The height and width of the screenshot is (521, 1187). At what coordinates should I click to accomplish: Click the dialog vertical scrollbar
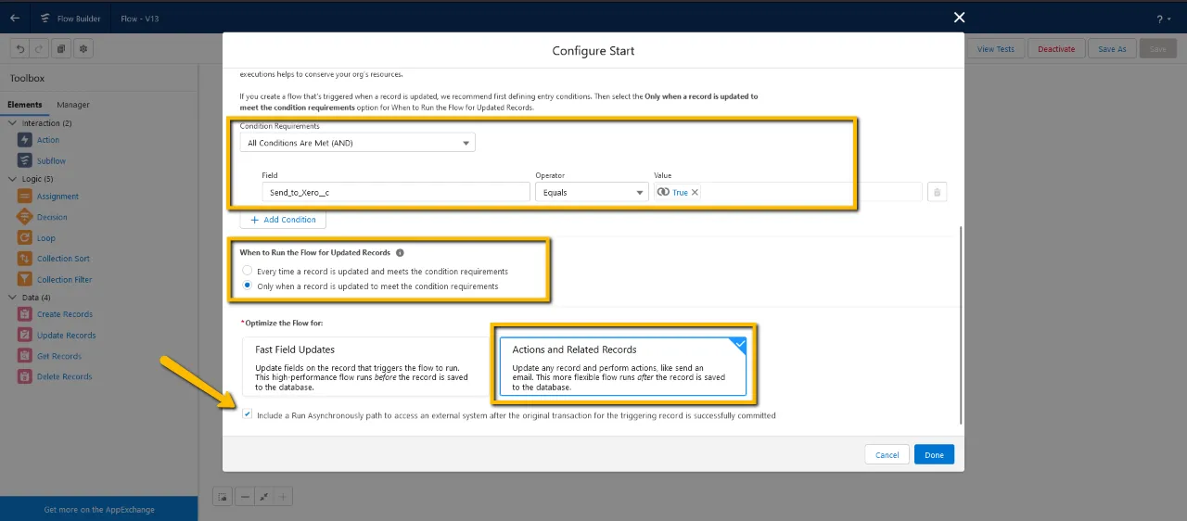962,324
